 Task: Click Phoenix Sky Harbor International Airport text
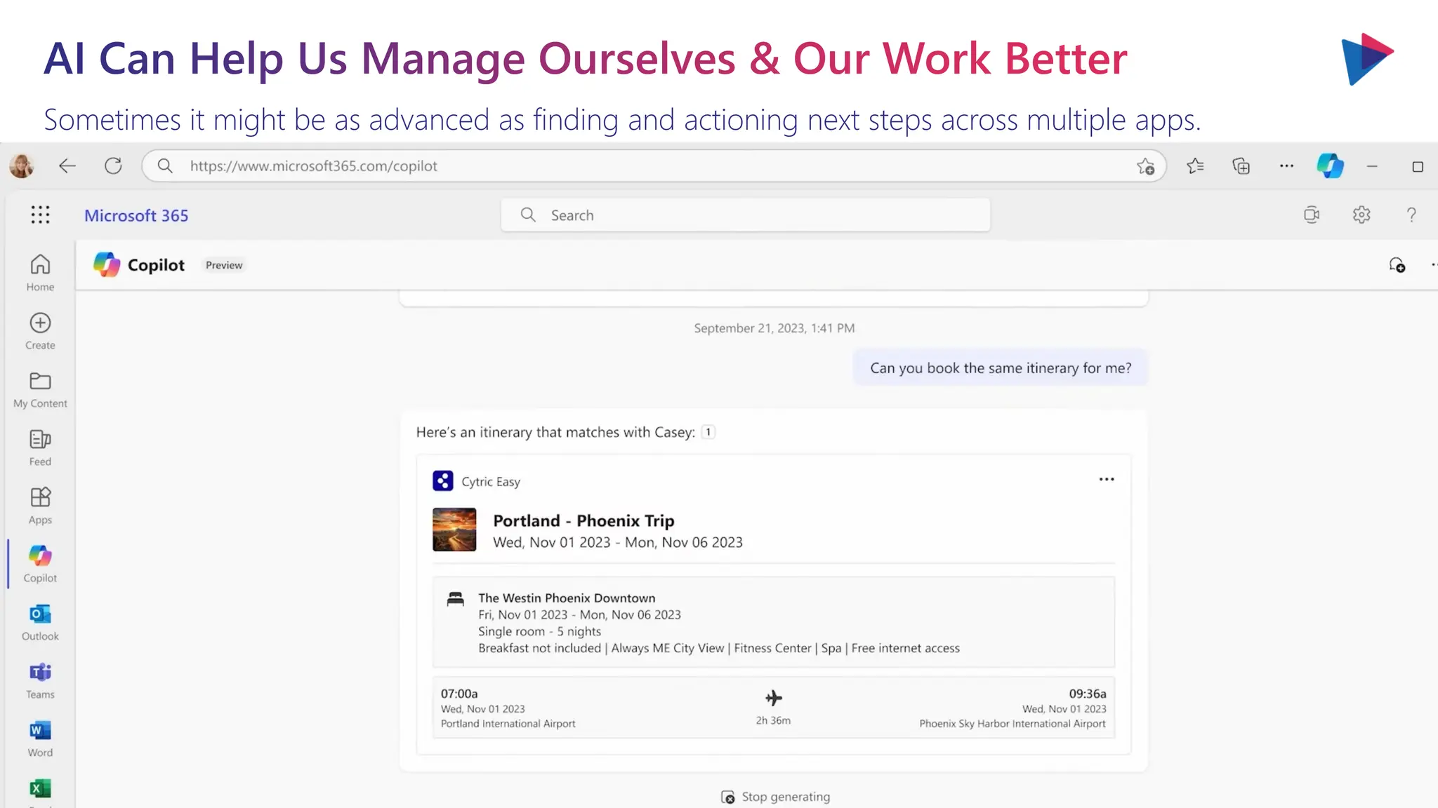point(1012,724)
